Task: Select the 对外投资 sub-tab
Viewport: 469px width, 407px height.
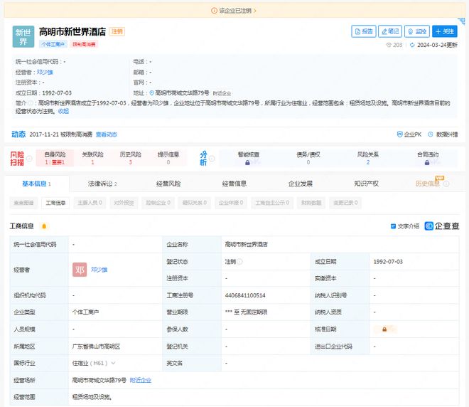Action: (124, 203)
